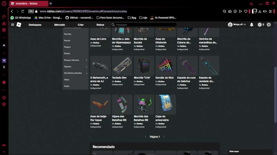The width and height of the screenshot is (277, 155).
Task: Open X (Twitter) in the sidebar
Action: coord(4,67)
